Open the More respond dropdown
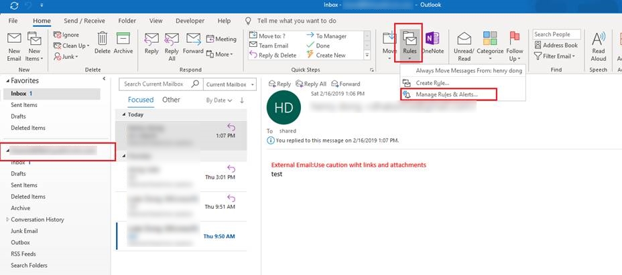Screen dimensions: 622x275 click(x=220, y=54)
